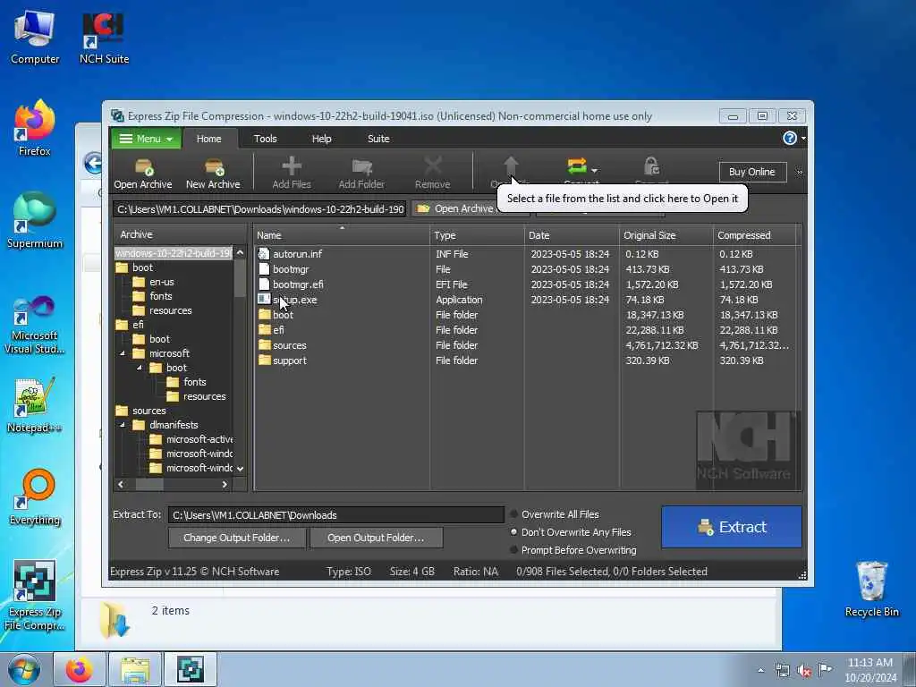
Task: Show hidden system tray icons
Action: click(x=760, y=670)
